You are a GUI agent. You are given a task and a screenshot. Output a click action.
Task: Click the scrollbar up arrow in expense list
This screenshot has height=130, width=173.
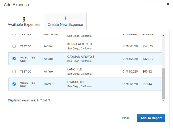pos(163,36)
